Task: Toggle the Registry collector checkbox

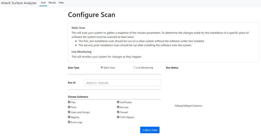Action: (x=69, y=117)
